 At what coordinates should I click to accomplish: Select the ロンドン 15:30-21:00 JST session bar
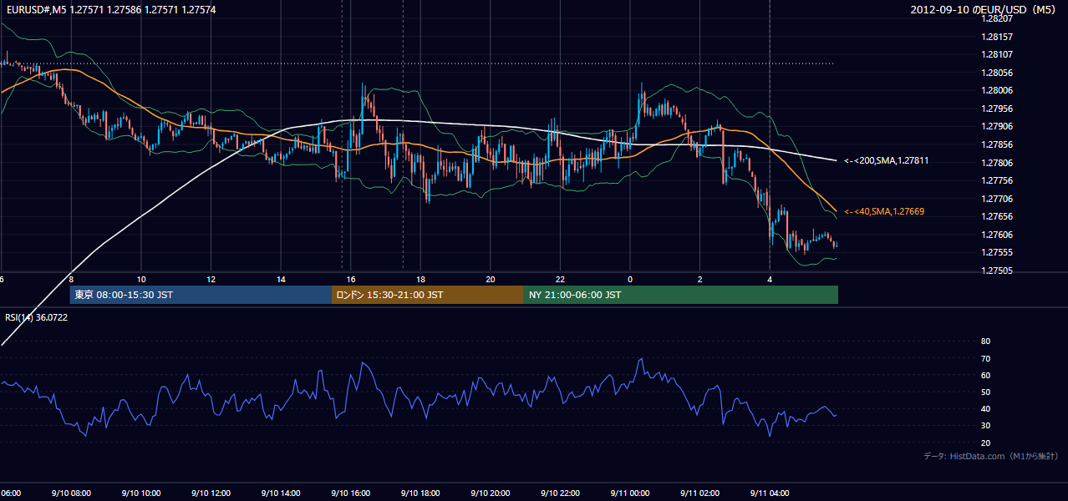coord(428,295)
